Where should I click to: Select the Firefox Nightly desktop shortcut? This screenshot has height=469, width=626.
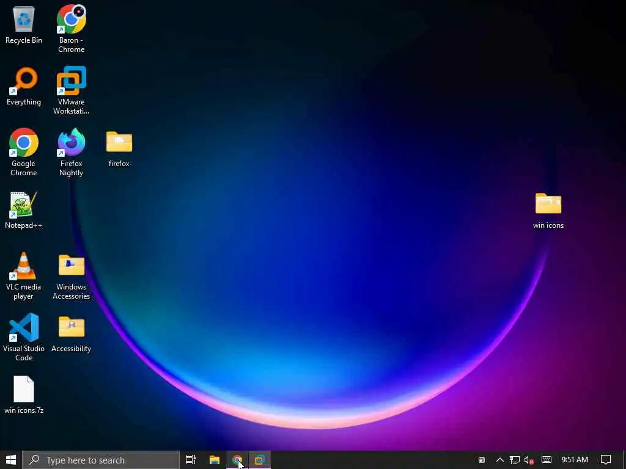click(x=71, y=152)
